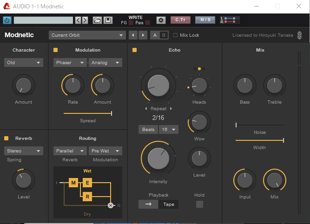The width and height of the screenshot is (310, 224).
Task: Select next Modnetic preset arrow
Action: (143, 35)
